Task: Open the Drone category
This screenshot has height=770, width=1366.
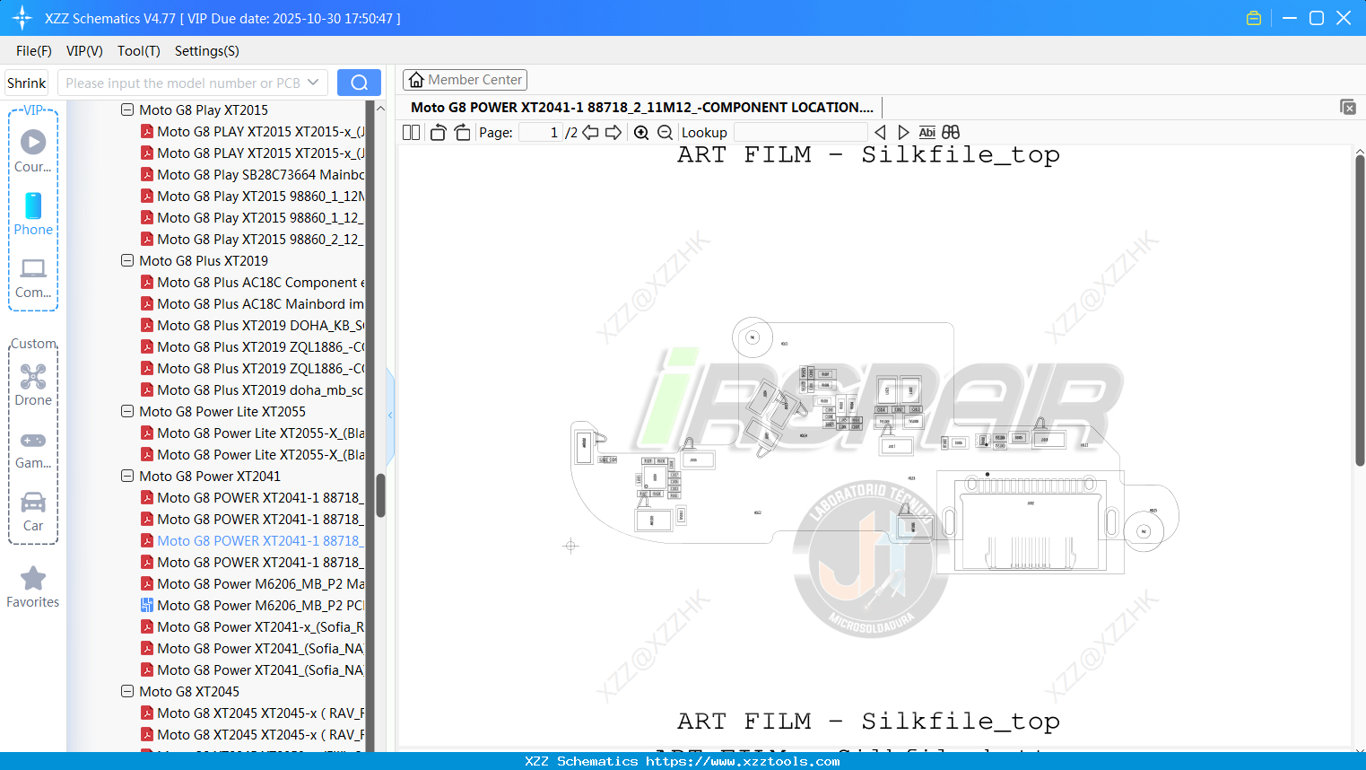Action: tap(33, 386)
